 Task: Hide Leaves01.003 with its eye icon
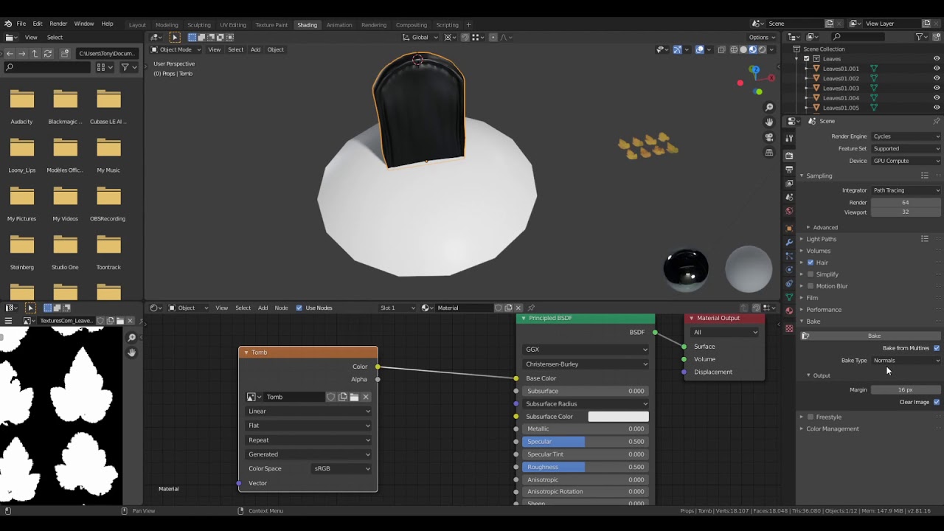pyautogui.click(x=937, y=88)
